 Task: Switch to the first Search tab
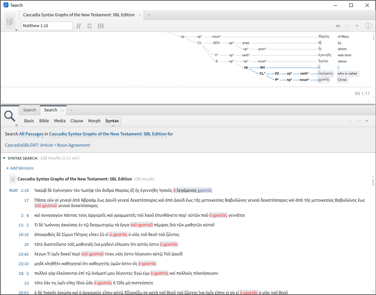pos(29,110)
